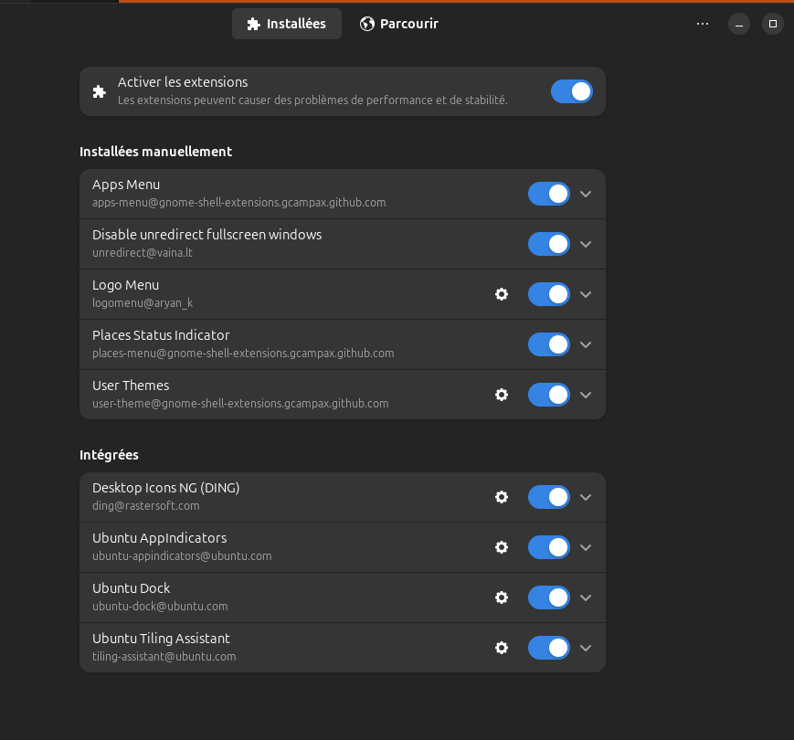Image resolution: width=794 pixels, height=740 pixels.
Task: Open Logo Menu settings gear
Action: (502, 294)
